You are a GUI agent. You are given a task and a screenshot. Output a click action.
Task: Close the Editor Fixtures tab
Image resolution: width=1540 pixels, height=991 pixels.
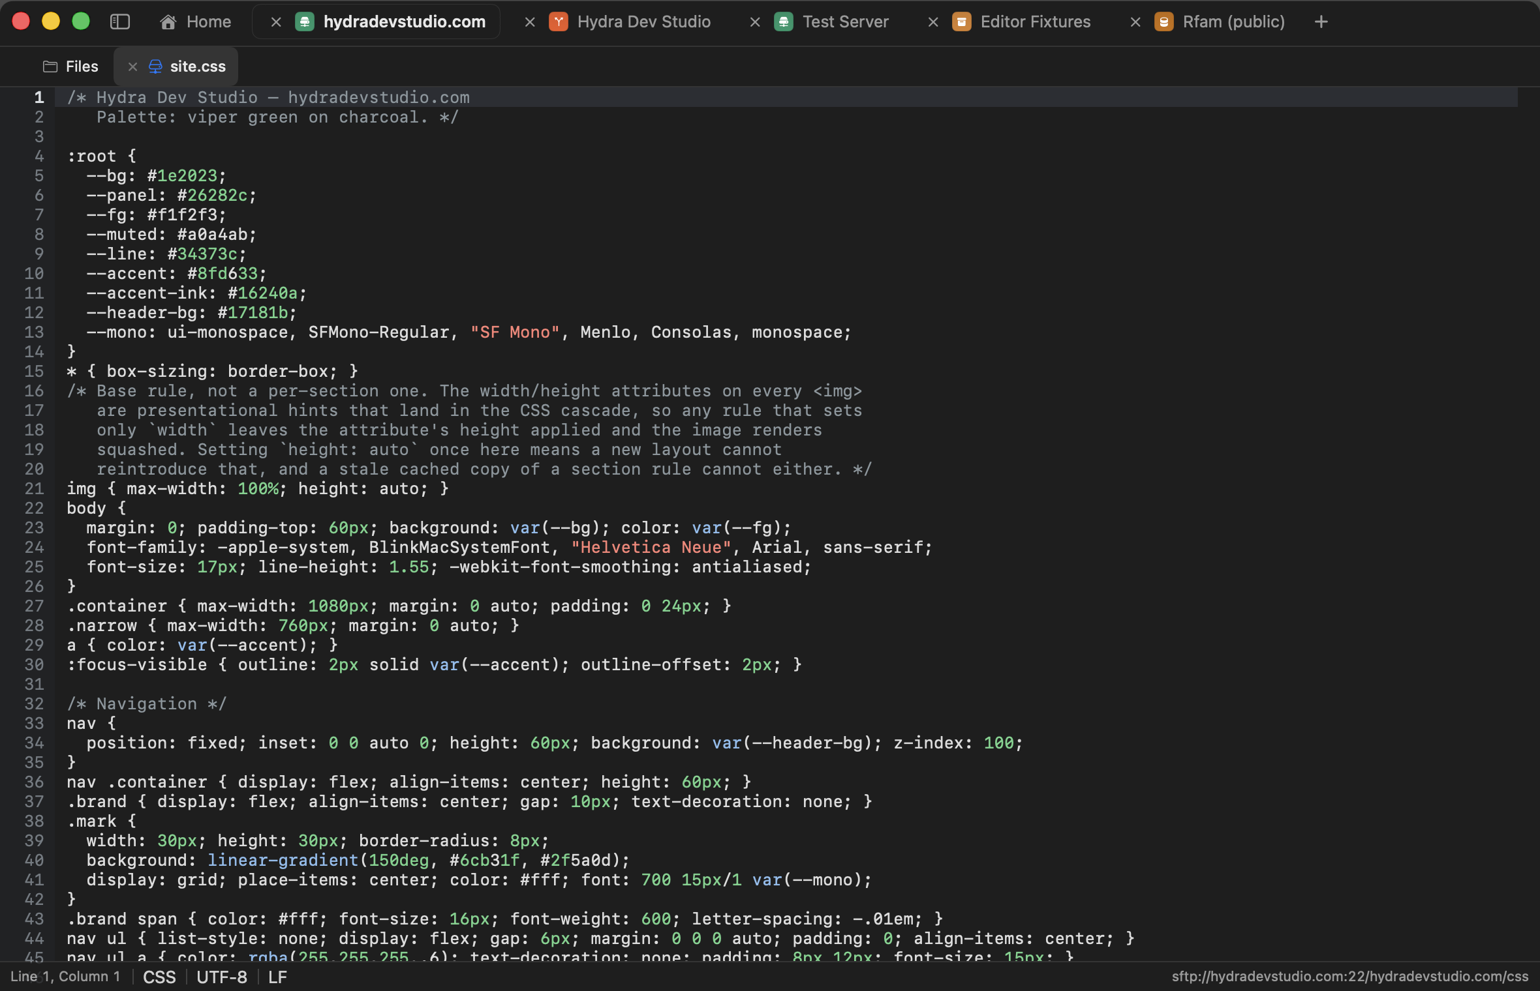933,22
